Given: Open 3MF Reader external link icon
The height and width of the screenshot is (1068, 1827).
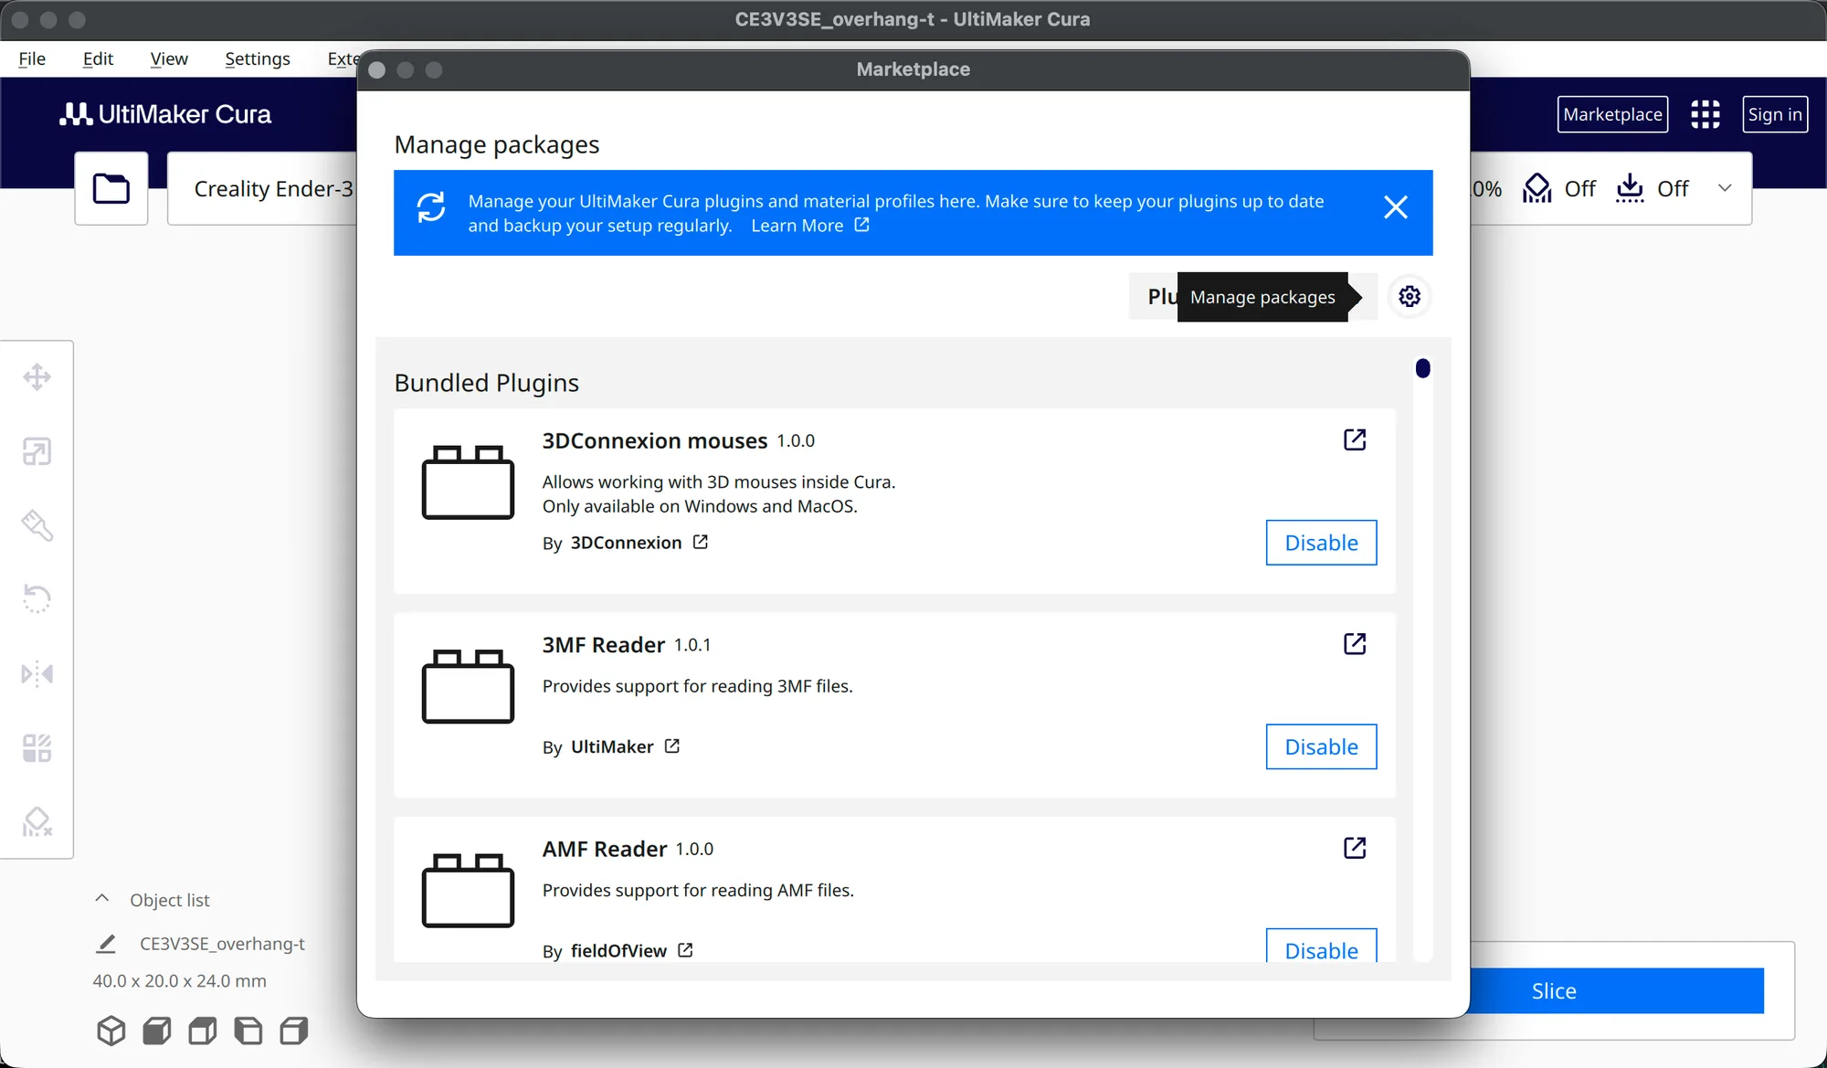Looking at the screenshot, I should coord(1355,644).
